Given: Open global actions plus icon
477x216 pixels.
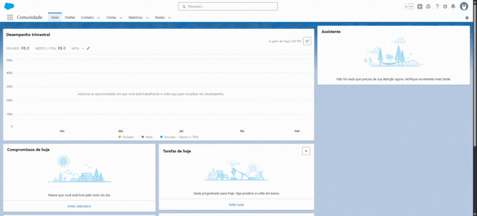Looking at the screenshot, I should click(420, 7).
